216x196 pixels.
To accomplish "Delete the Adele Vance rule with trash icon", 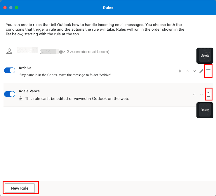I will pos(208,94).
